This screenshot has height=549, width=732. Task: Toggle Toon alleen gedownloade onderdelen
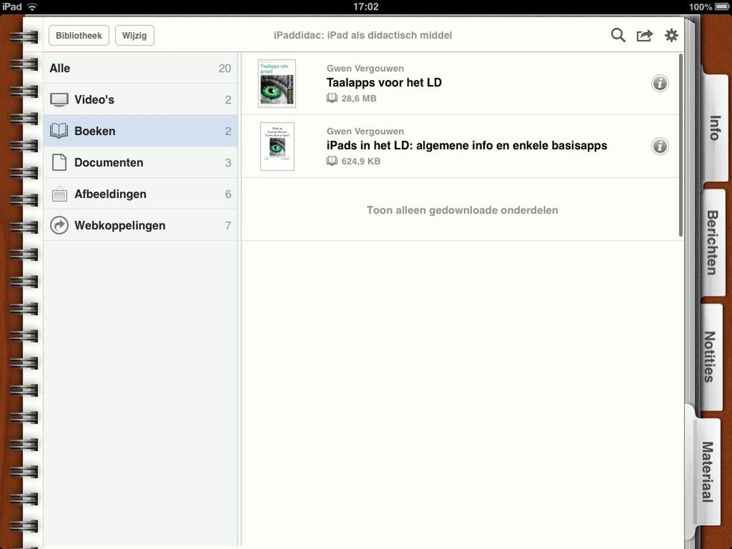462,210
